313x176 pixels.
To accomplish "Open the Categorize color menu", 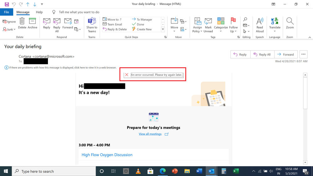I will [221, 25].
